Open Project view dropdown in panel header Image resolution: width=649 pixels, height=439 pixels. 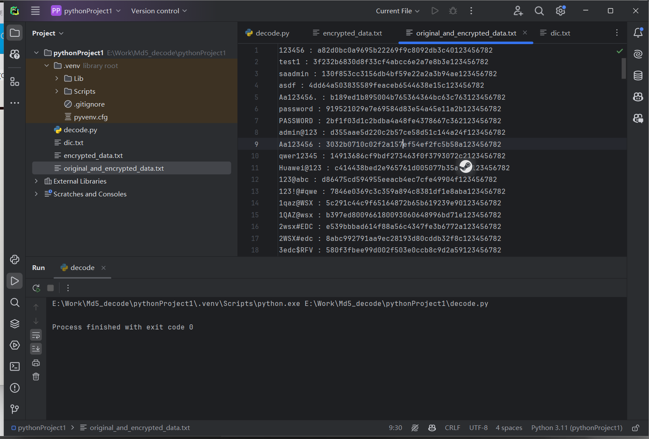pyautogui.click(x=47, y=33)
